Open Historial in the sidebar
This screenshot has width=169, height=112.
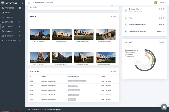coord(9,17)
